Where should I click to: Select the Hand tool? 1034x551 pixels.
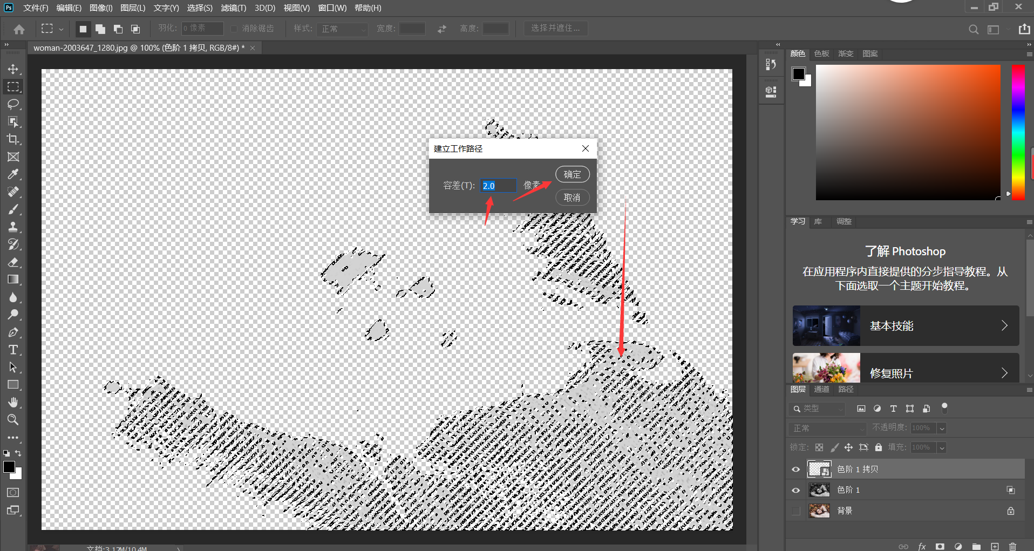(x=13, y=403)
